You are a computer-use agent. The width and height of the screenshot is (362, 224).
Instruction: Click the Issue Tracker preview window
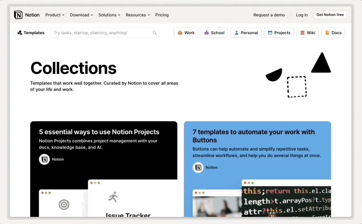pos(133,198)
